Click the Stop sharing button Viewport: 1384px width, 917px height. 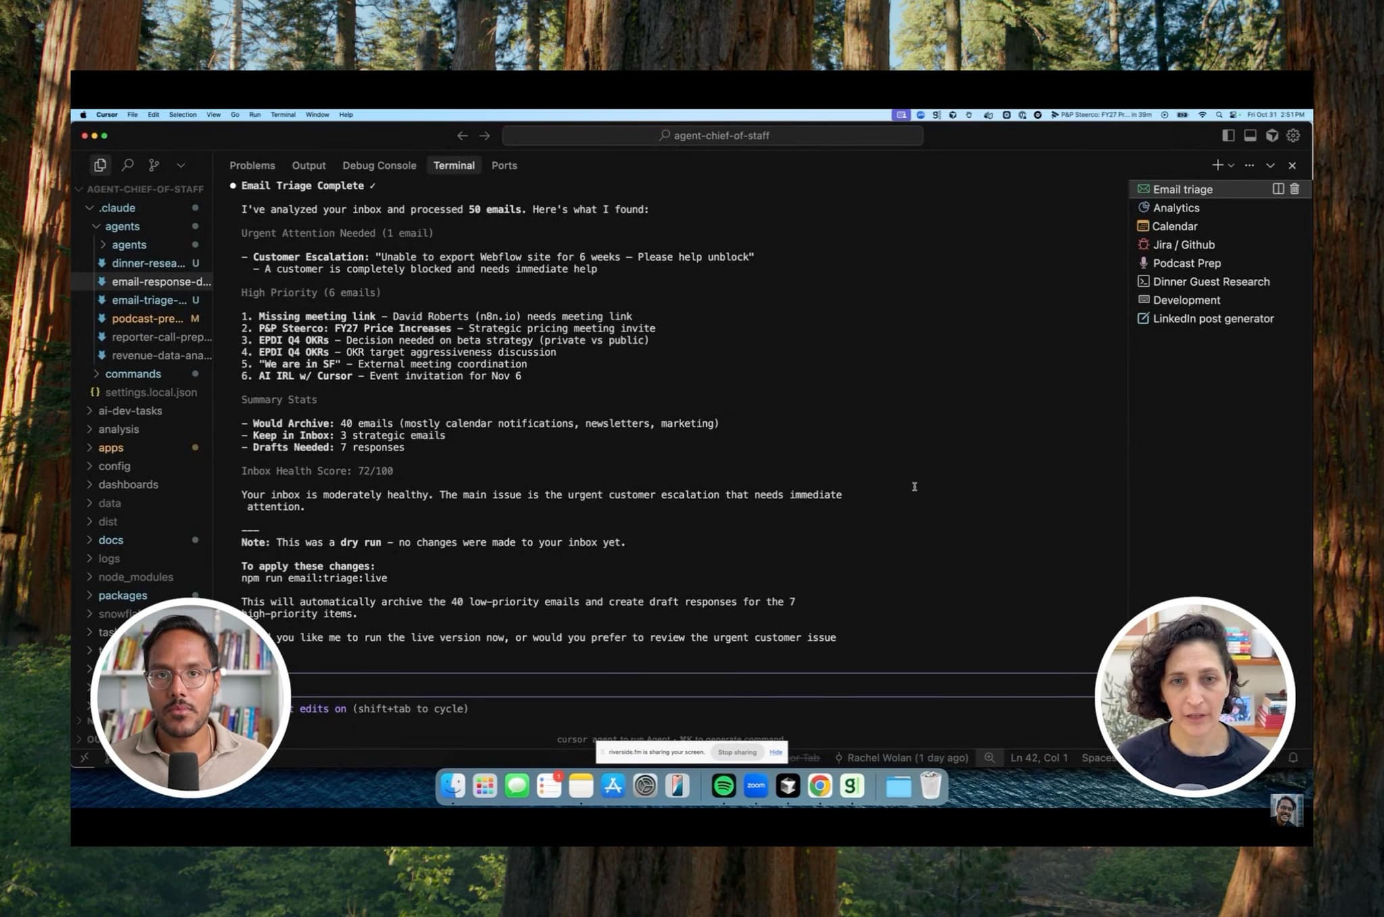point(737,752)
